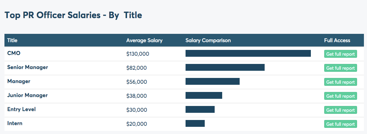
Task: Select the CMO title cell
Action: [14, 53]
